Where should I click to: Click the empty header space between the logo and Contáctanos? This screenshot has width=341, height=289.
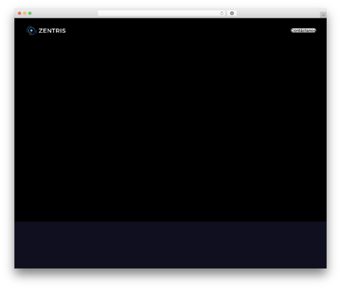click(177, 31)
